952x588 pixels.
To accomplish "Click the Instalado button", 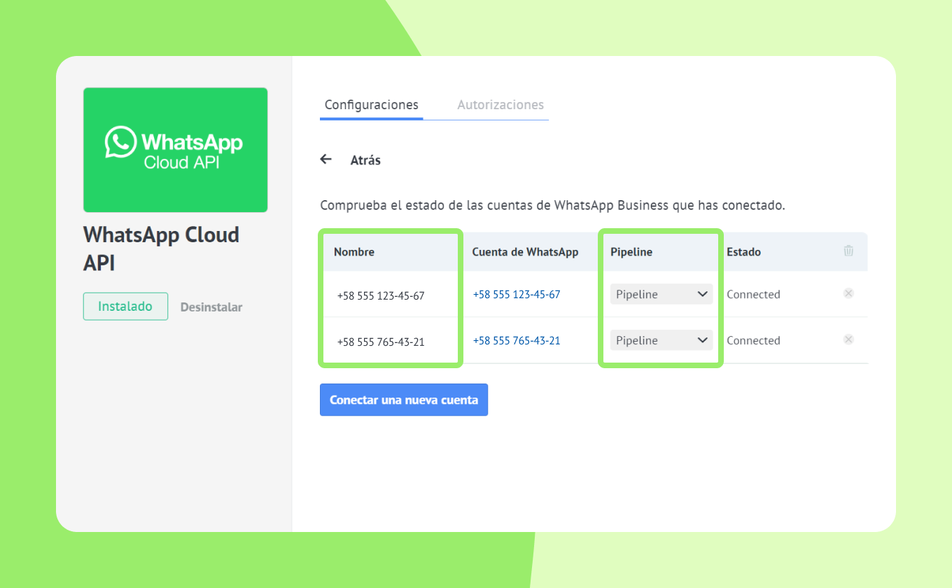I will (125, 307).
